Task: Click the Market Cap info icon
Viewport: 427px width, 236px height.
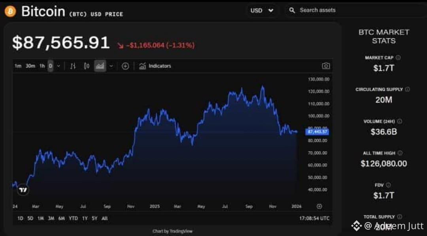Action: [398, 58]
